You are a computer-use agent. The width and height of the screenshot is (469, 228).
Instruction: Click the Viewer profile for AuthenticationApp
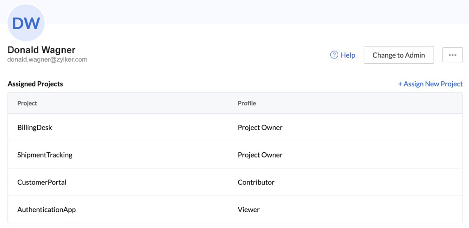(248, 209)
